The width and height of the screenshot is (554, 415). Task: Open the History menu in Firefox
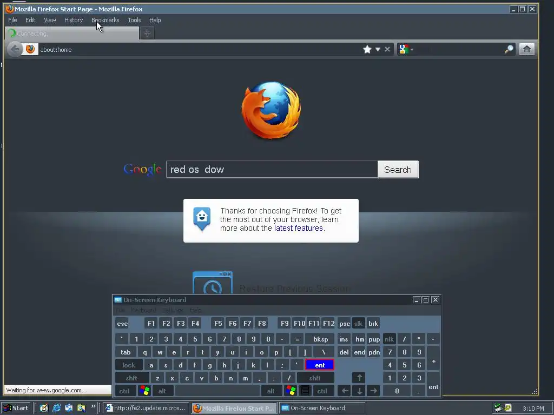[74, 20]
